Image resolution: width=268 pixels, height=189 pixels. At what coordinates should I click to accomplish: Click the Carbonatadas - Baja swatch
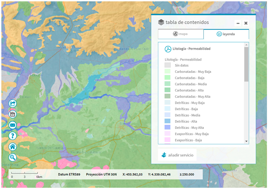[168, 78]
